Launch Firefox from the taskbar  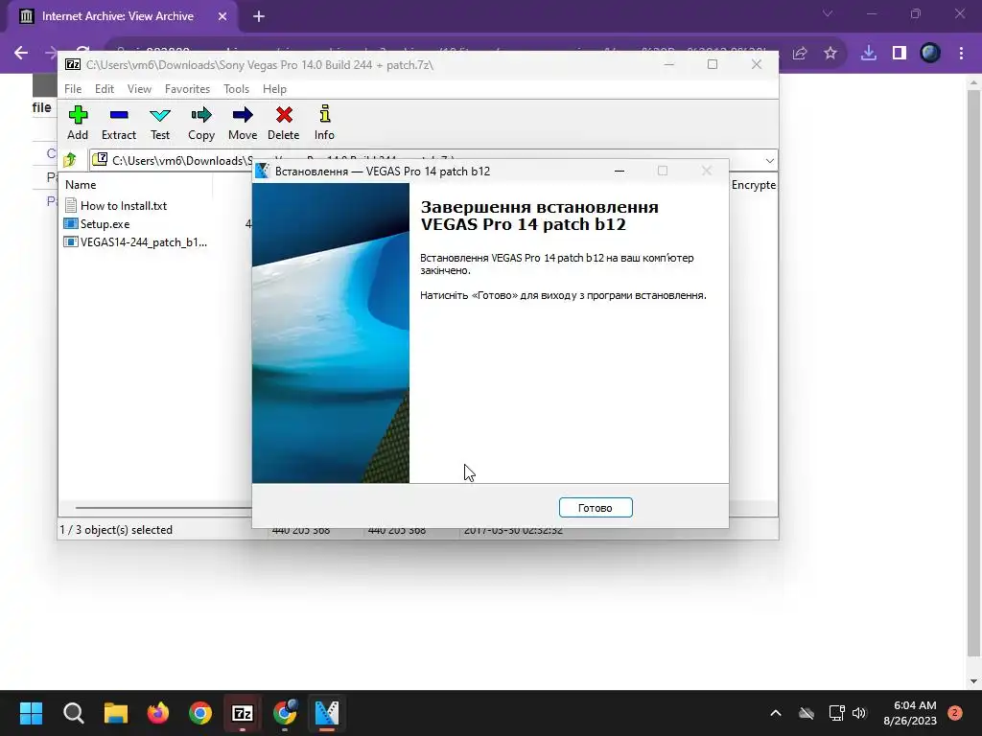pos(158,713)
